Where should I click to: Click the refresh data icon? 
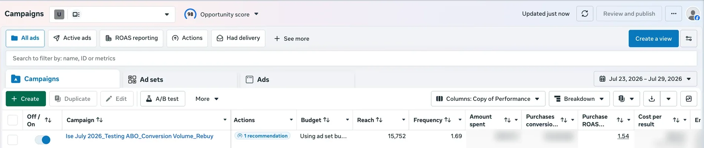585,14
